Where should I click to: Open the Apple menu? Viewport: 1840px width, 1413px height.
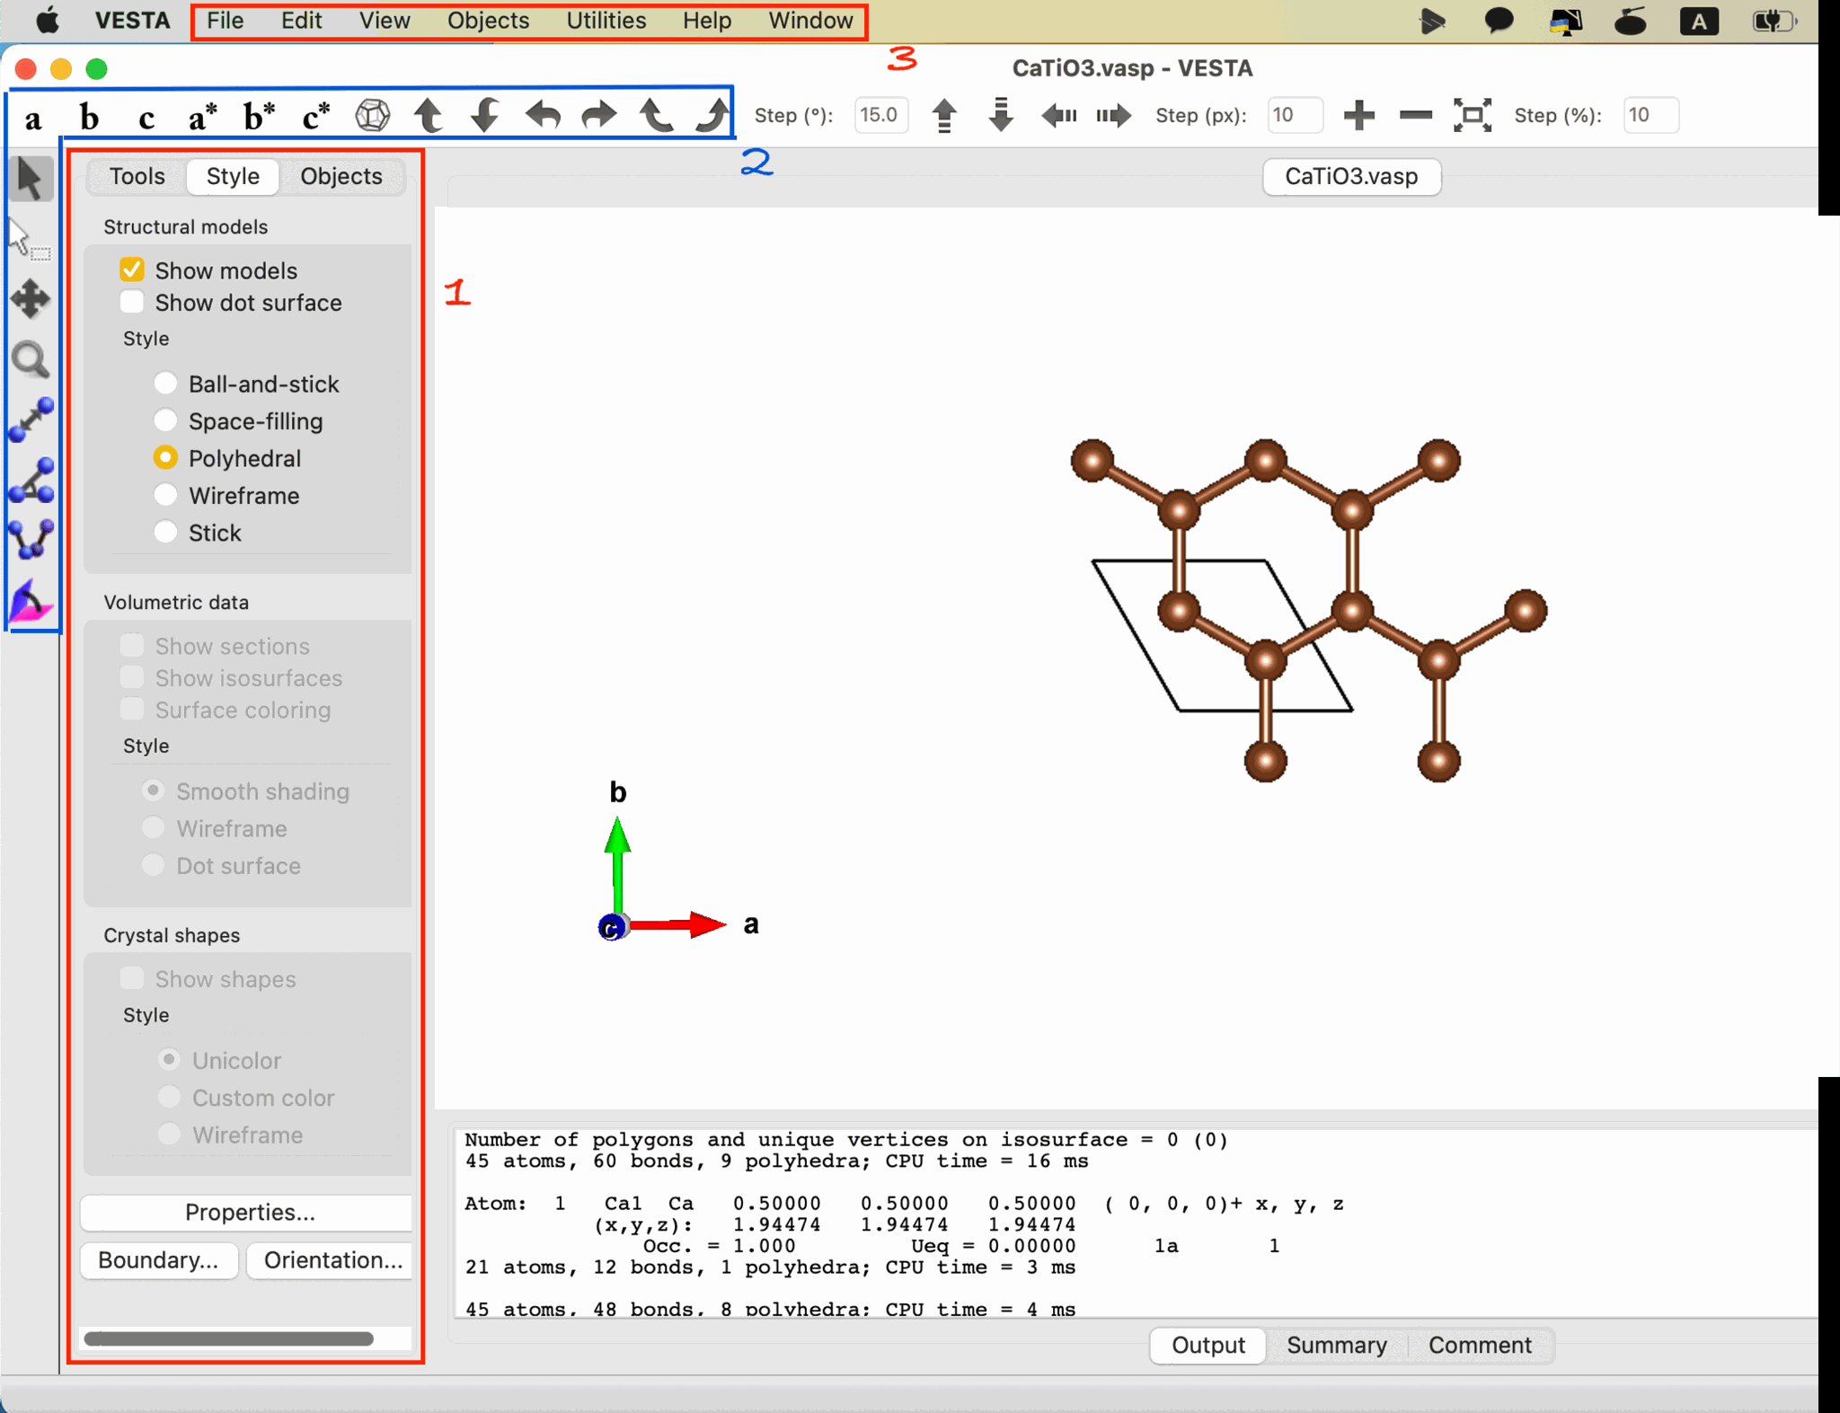[x=48, y=20]
